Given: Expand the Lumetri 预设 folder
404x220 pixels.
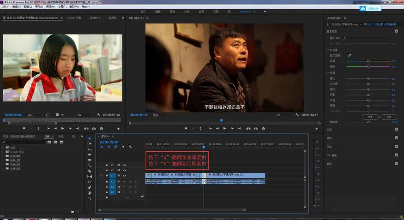Looking at the screenshot, I should [x=4, y=151].
